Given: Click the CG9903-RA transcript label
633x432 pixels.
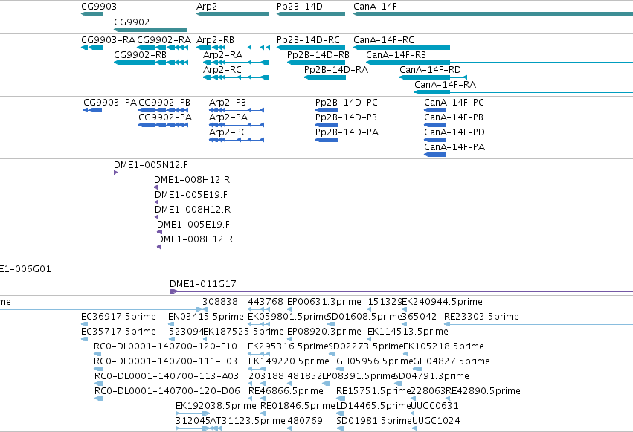Looking at the screenshot, I should coord(108,40).
